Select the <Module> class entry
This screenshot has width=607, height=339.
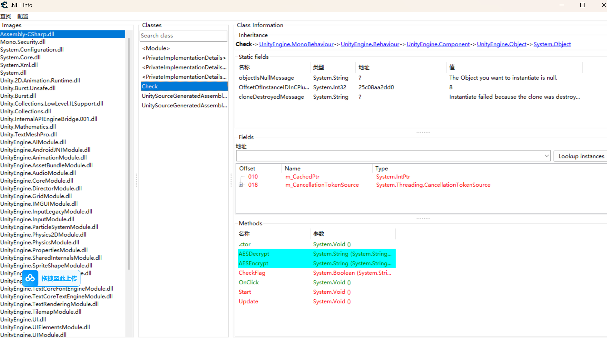(156, 48)
